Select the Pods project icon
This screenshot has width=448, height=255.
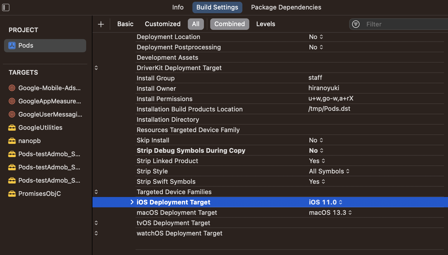12,45
